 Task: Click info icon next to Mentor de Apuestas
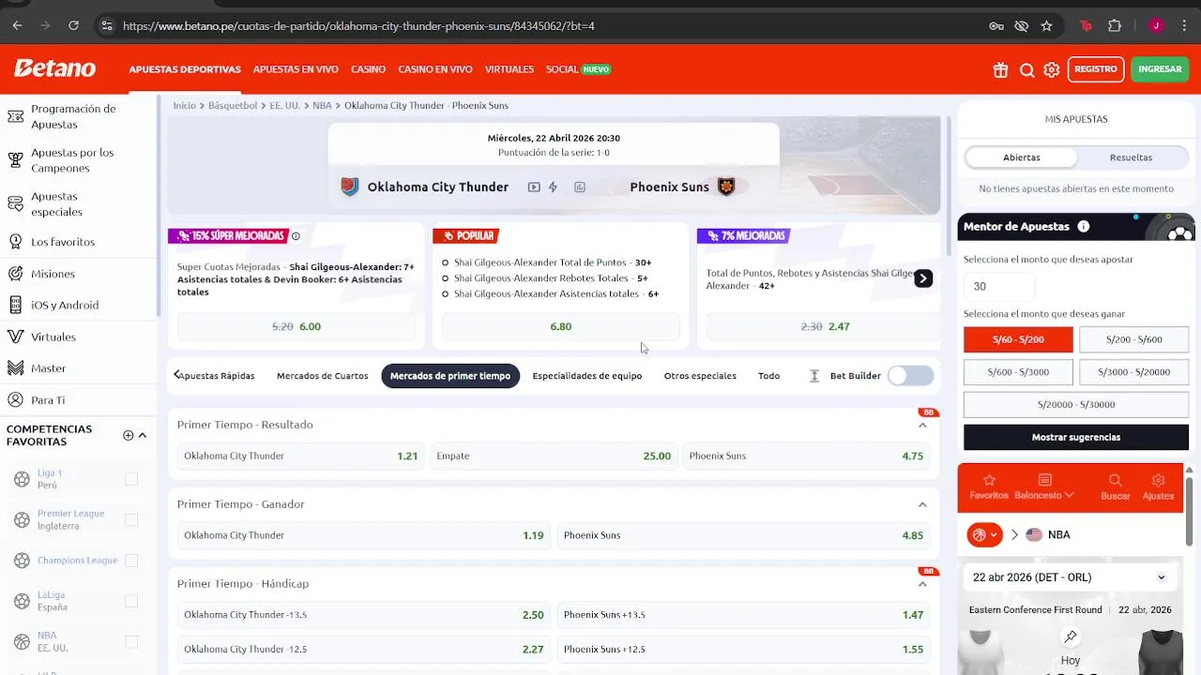[x=1084, y=226]
